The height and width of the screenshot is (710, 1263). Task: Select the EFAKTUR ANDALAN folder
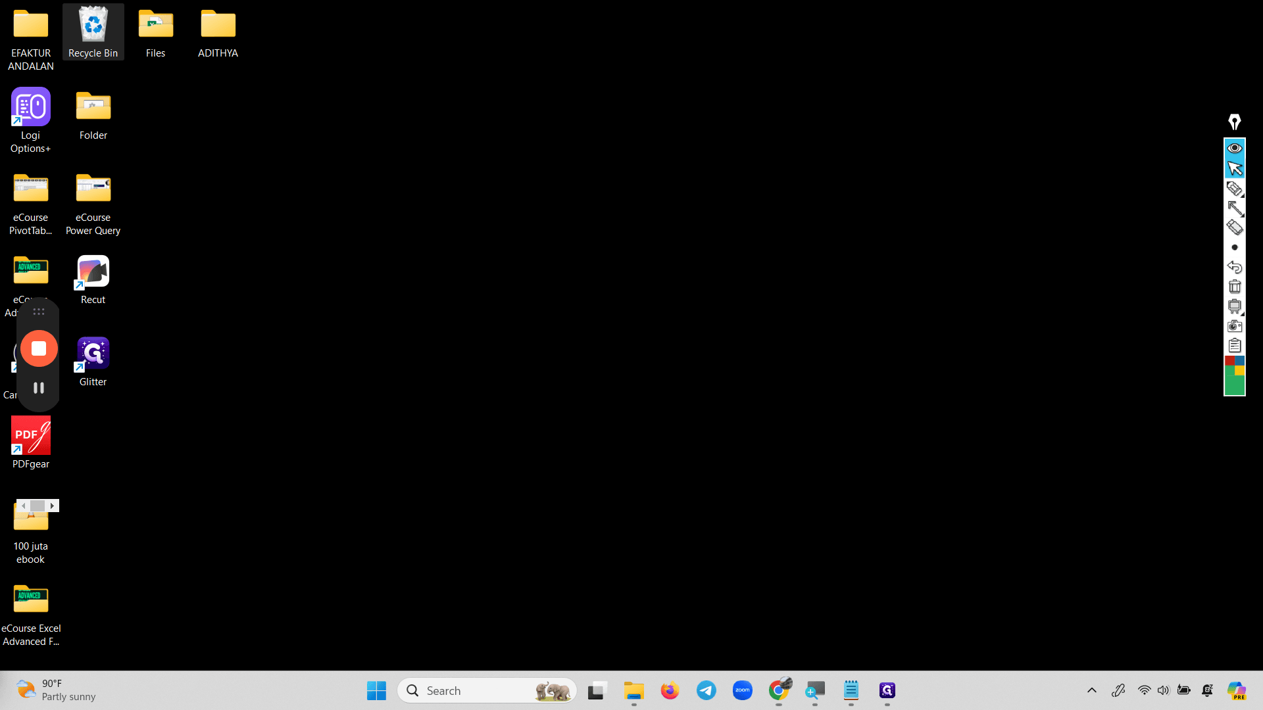(x=31, y=39)
